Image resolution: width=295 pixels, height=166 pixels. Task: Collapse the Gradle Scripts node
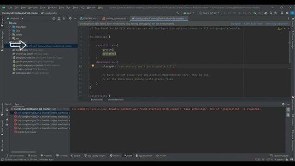click(x=7, y=42)
